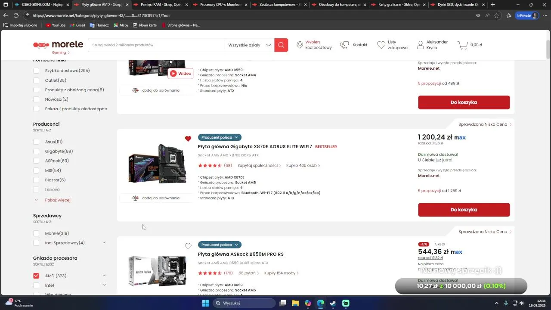Check the ASRock producer filter
The image size is (551, 310).
[36, 161]
